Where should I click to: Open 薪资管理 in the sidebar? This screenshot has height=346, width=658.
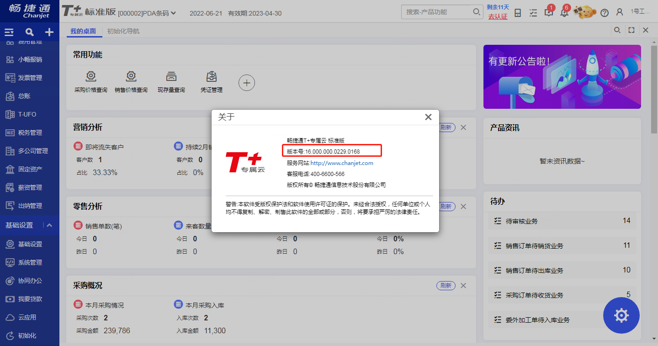(x=30, y=187)
